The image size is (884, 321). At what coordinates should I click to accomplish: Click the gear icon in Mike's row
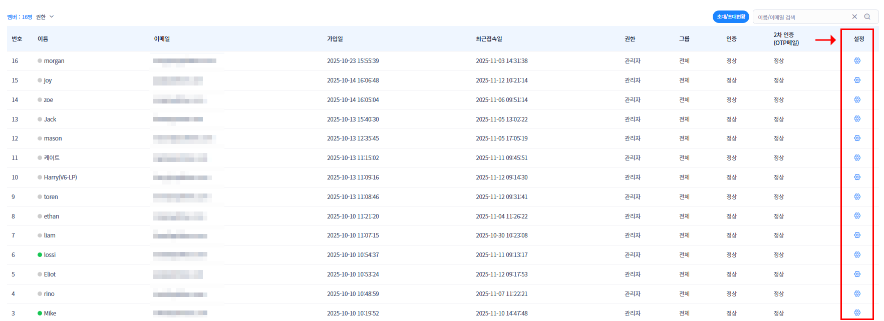(x=857, y=312)
